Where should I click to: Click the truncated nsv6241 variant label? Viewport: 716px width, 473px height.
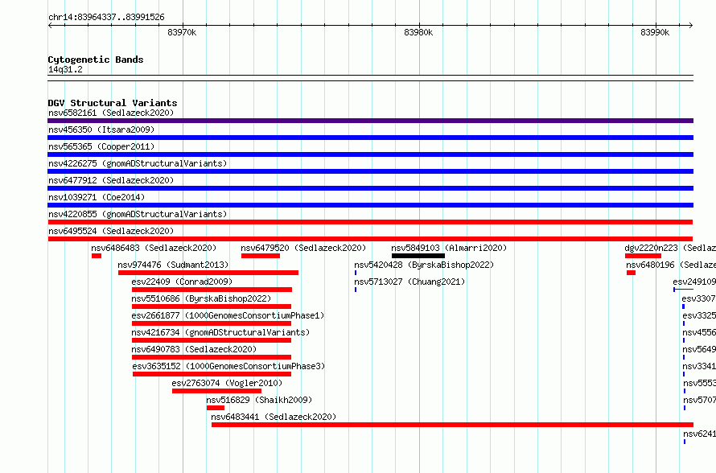point(700,434)
